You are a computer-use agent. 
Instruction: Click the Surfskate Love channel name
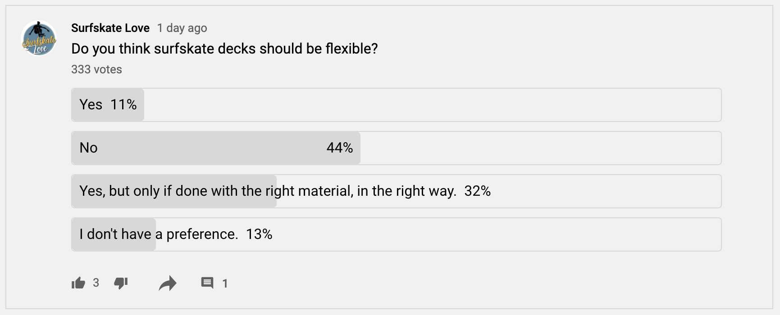tap(110, 28)
